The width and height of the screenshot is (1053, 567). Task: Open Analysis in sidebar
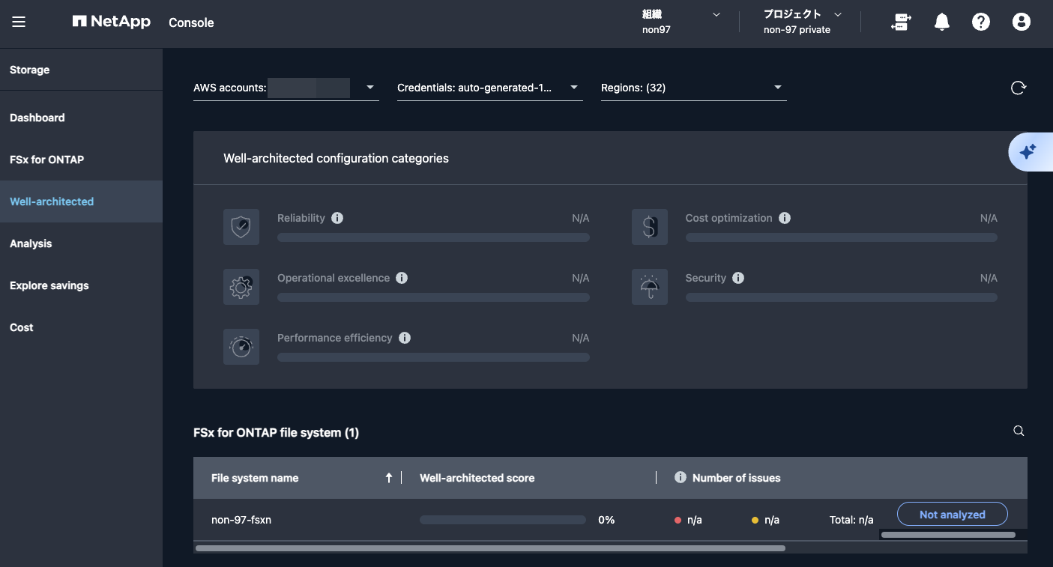pos(81,243)
